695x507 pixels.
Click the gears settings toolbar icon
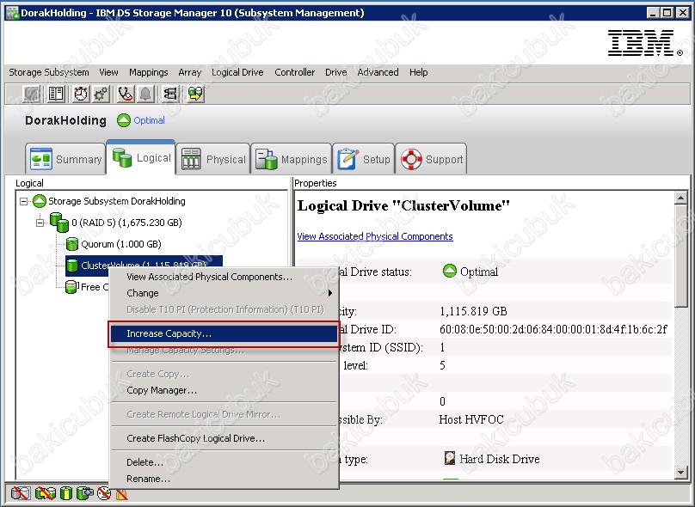[101, 94]
